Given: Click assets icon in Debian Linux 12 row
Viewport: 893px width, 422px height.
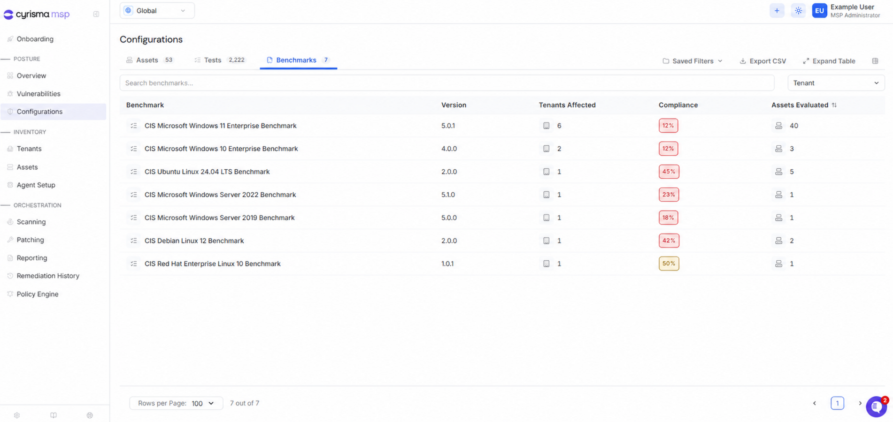Looking at the screenshot, I should coord(779,241).
